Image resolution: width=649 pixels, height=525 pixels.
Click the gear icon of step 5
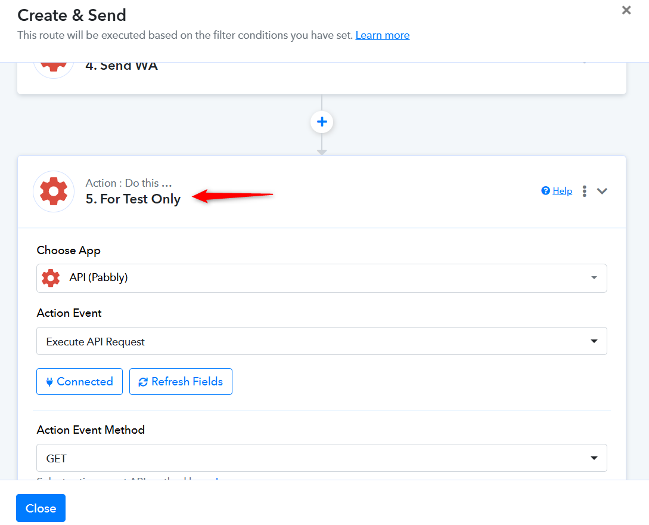pos(54,192)
